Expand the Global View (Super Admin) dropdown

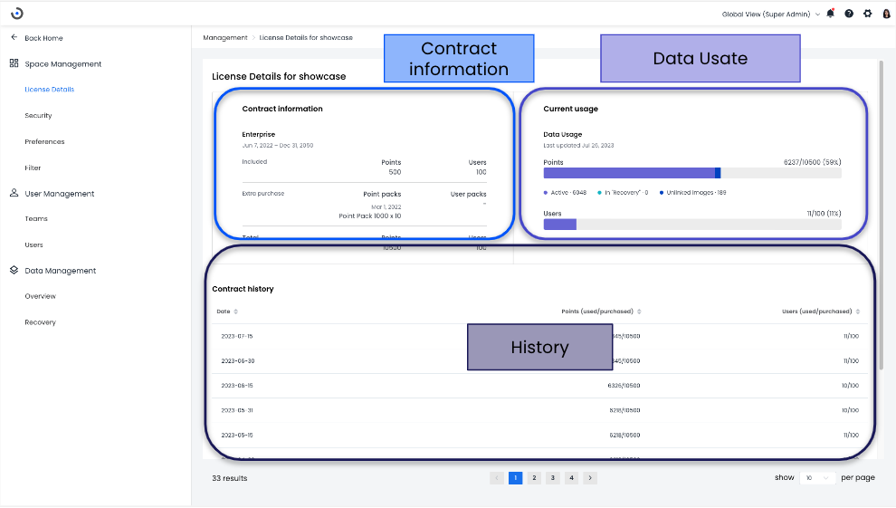point(771,14)
